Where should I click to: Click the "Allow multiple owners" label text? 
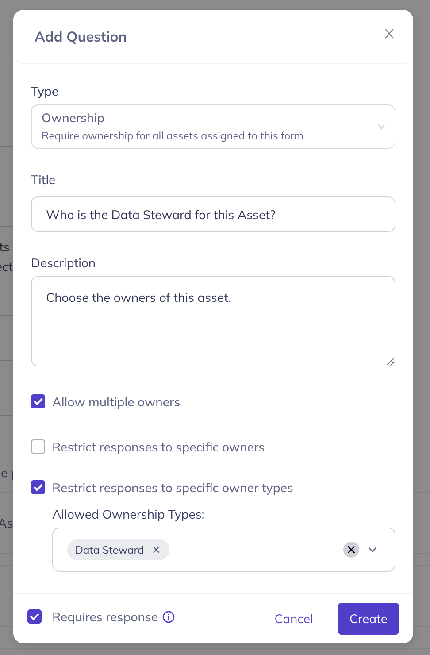pos(116,402)
